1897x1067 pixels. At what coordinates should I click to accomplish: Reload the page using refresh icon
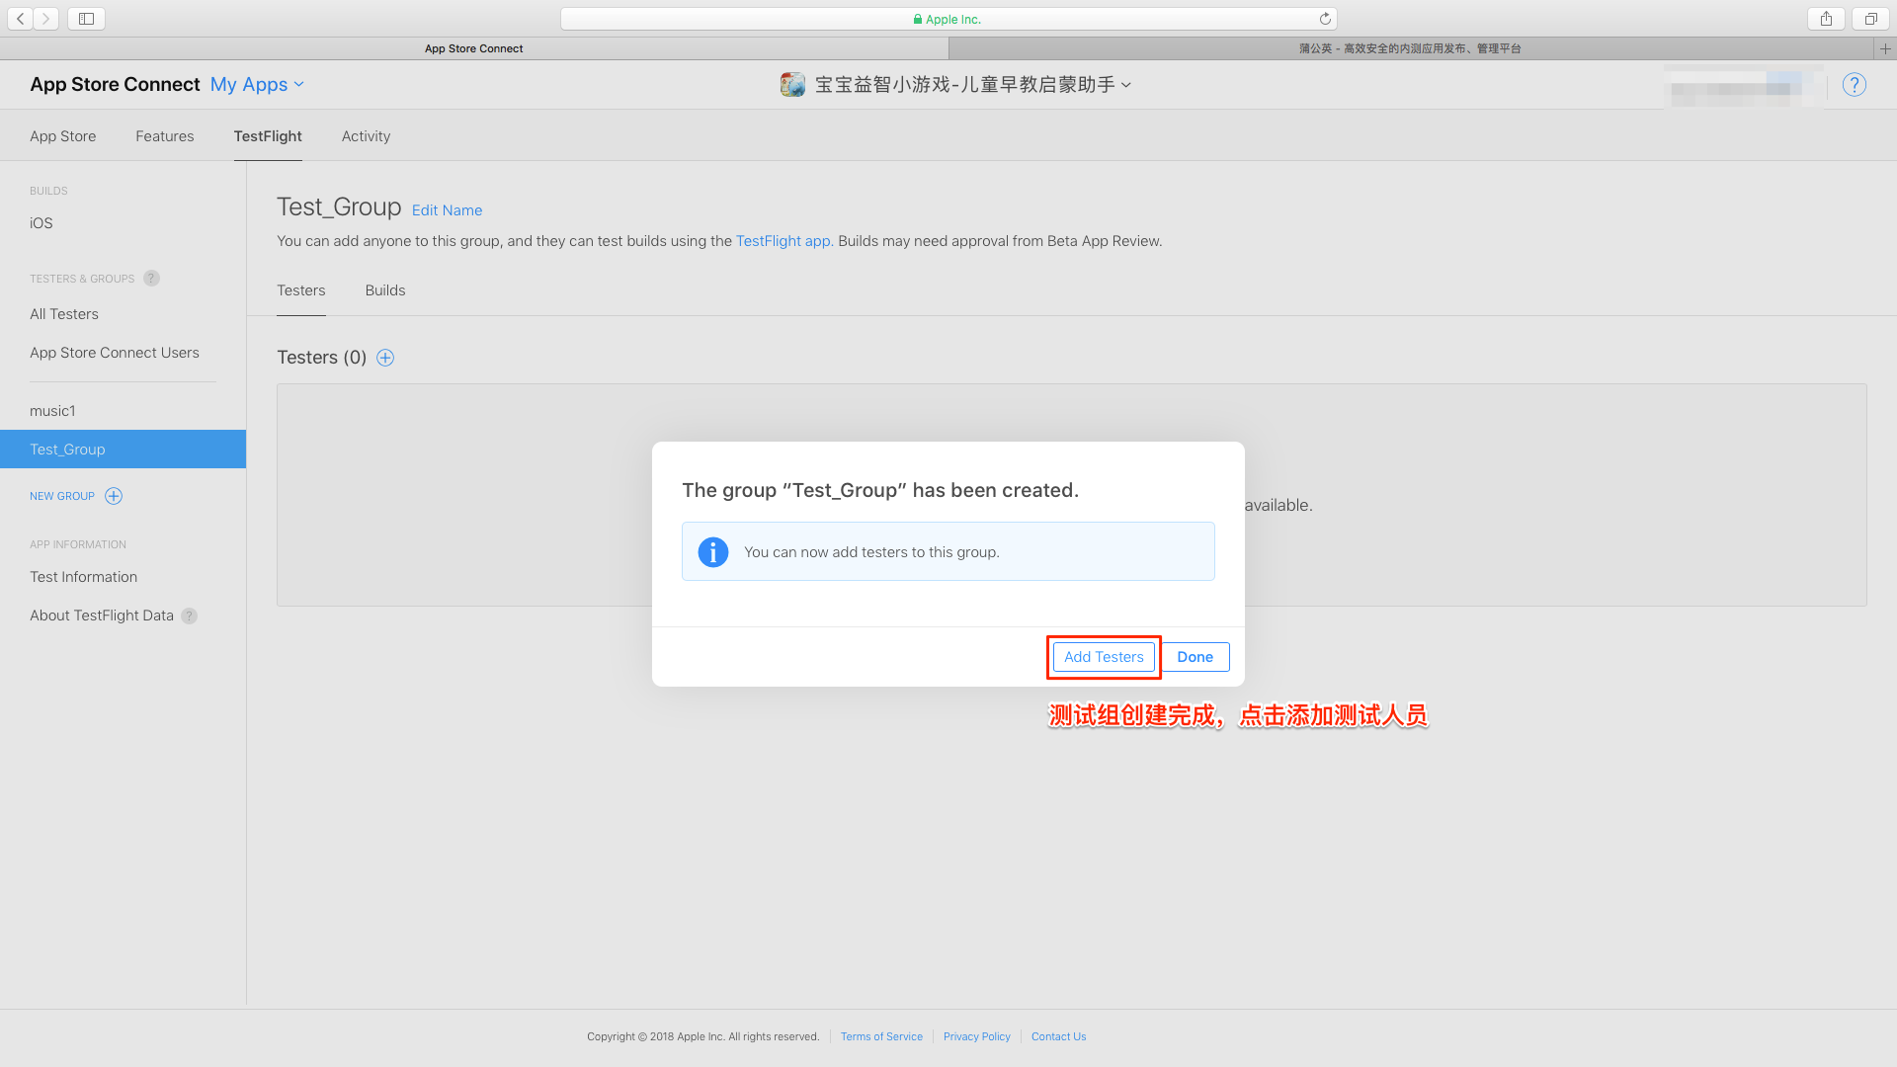point(1325,19)
